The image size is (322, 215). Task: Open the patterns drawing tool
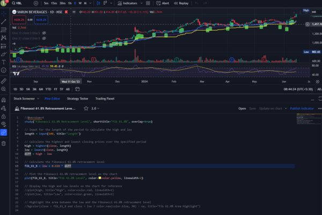(4, 38)
